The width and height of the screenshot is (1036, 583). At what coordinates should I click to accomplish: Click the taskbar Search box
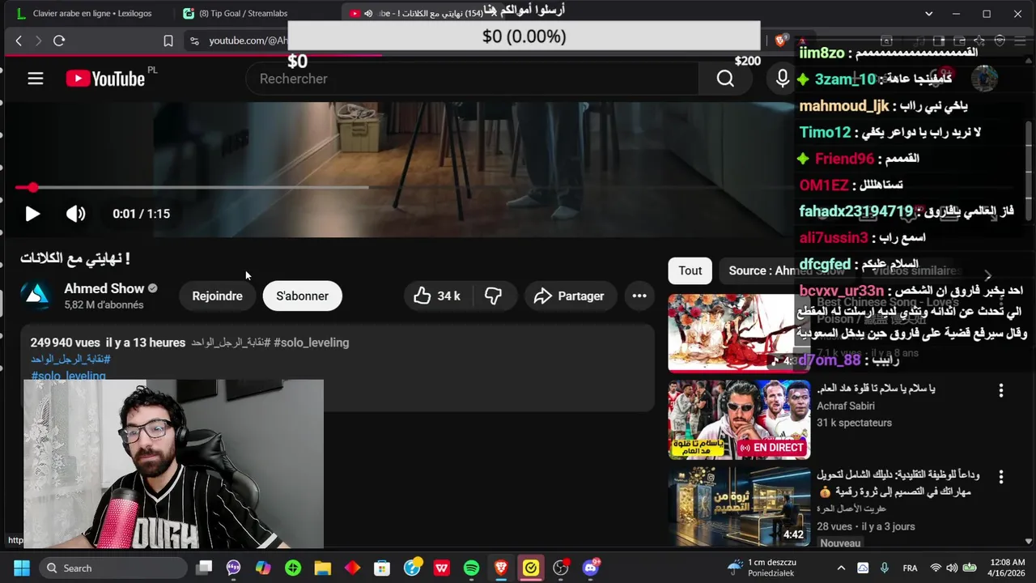(x=112, y=568)
